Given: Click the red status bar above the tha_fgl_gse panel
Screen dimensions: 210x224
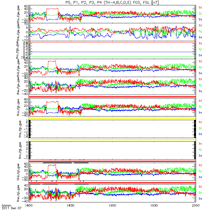Looking at the screenshot, I should click(112, 97).
